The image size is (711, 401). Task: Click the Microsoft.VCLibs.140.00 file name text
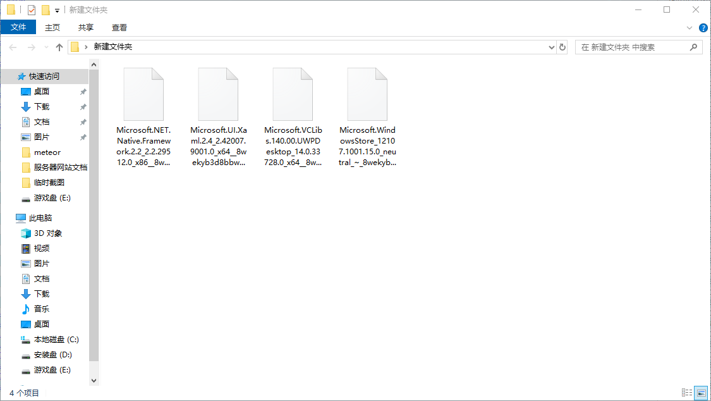click(x=293, y=146)
